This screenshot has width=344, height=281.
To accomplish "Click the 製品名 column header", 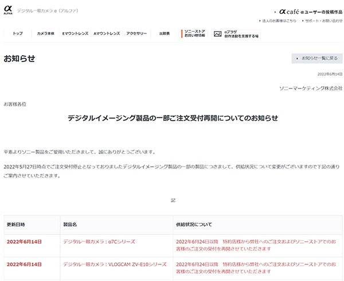I will click(70, 225).
